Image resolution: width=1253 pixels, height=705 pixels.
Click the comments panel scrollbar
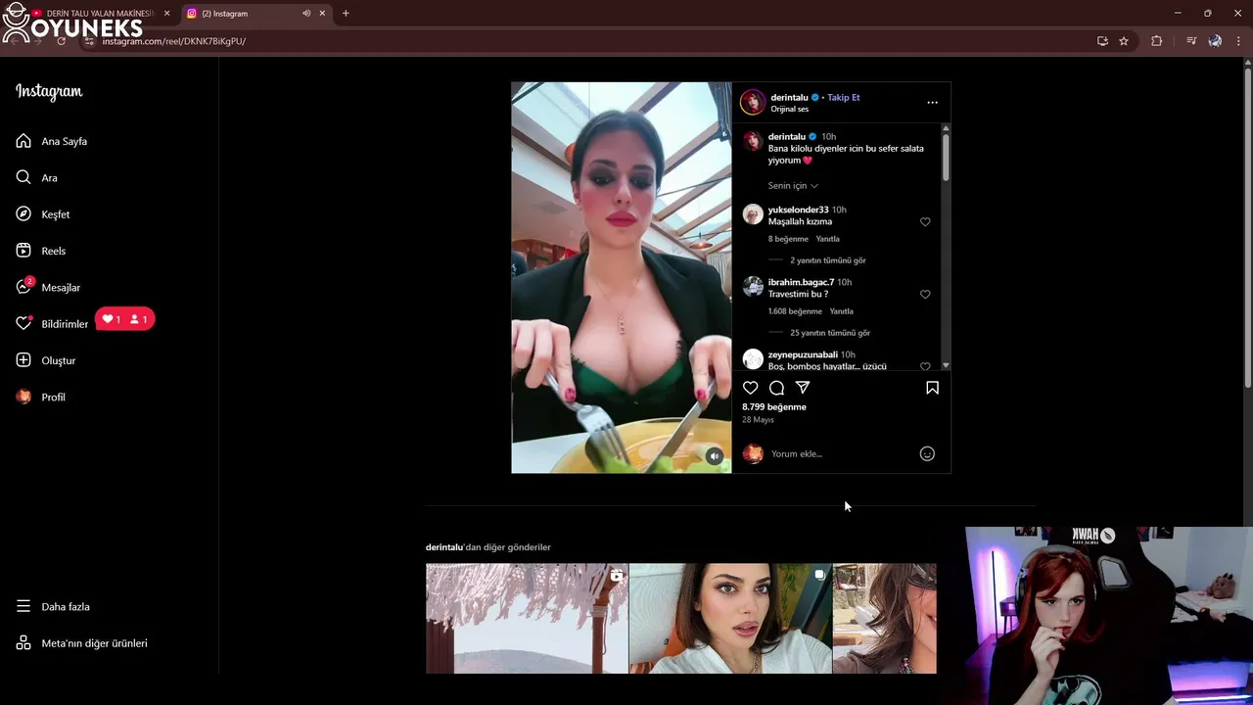point(946,157)
